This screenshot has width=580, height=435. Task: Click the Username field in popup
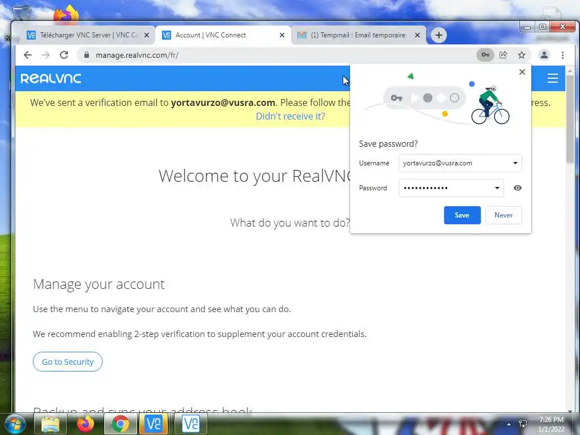[460, 163]
